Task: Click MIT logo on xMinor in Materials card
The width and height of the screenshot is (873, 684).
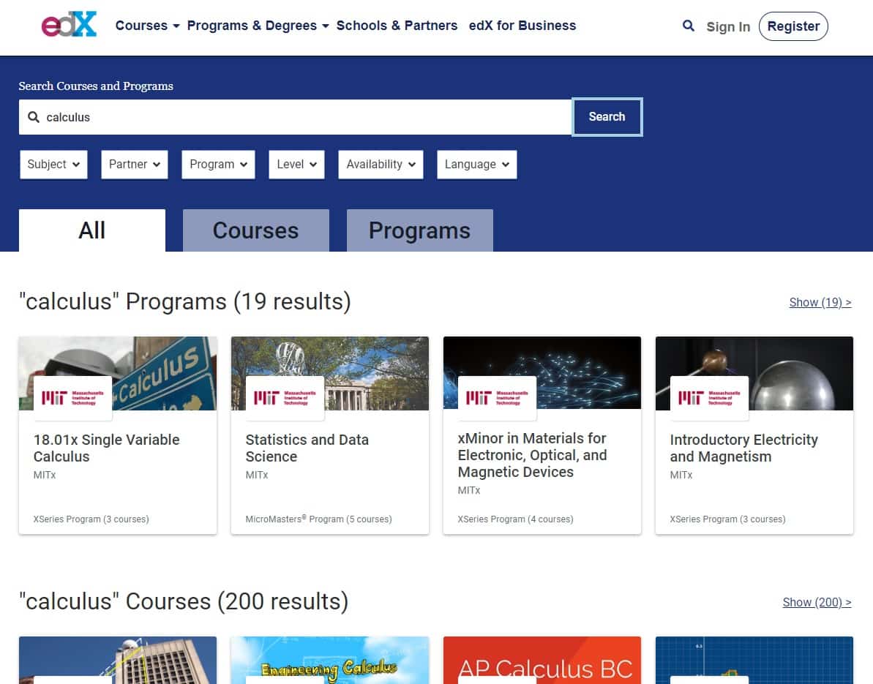Action: (x=497, y=397)
